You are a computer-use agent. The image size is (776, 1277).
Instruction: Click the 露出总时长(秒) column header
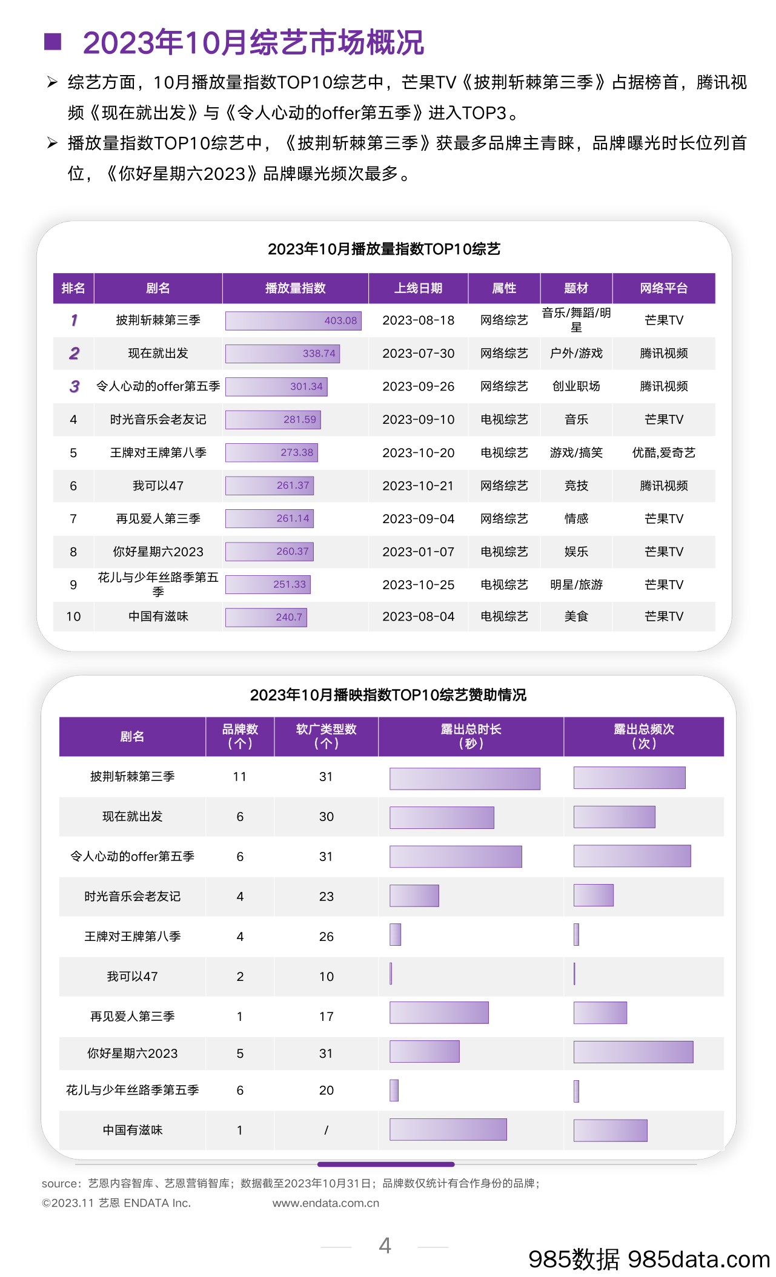[471, 736]
